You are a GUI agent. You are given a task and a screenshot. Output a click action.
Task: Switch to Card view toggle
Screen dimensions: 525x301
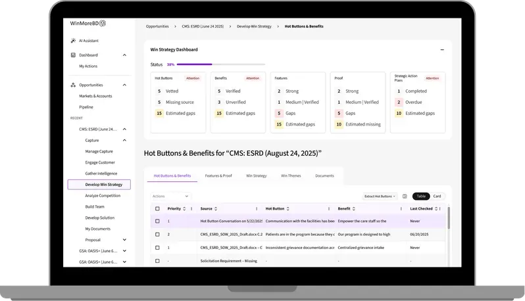(x=437, y=197)
